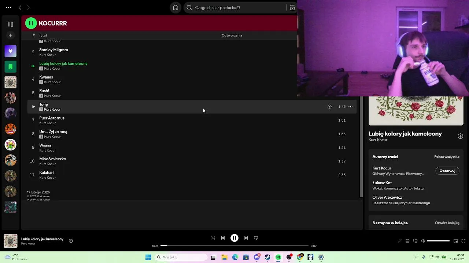Select the track 'Stanley Milgram'

pyautogui.click(x=53, y=50)
